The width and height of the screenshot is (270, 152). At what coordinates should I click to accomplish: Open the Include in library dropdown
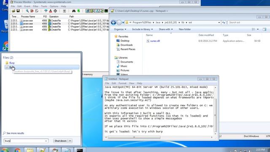coord(143,29)
